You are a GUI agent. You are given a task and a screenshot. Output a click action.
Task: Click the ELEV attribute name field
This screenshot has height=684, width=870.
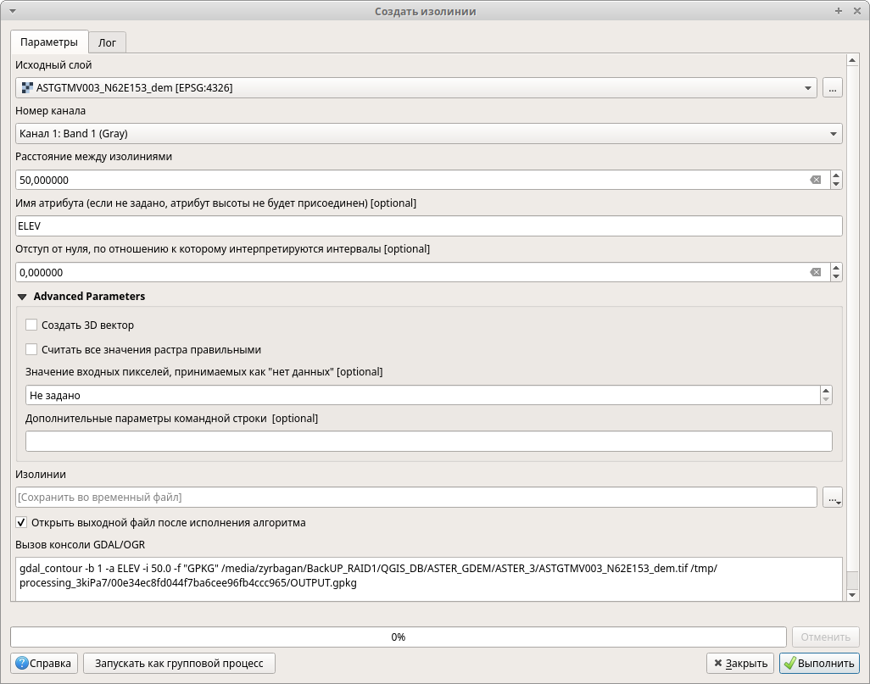pyautogui.click(x=428, y=226)
